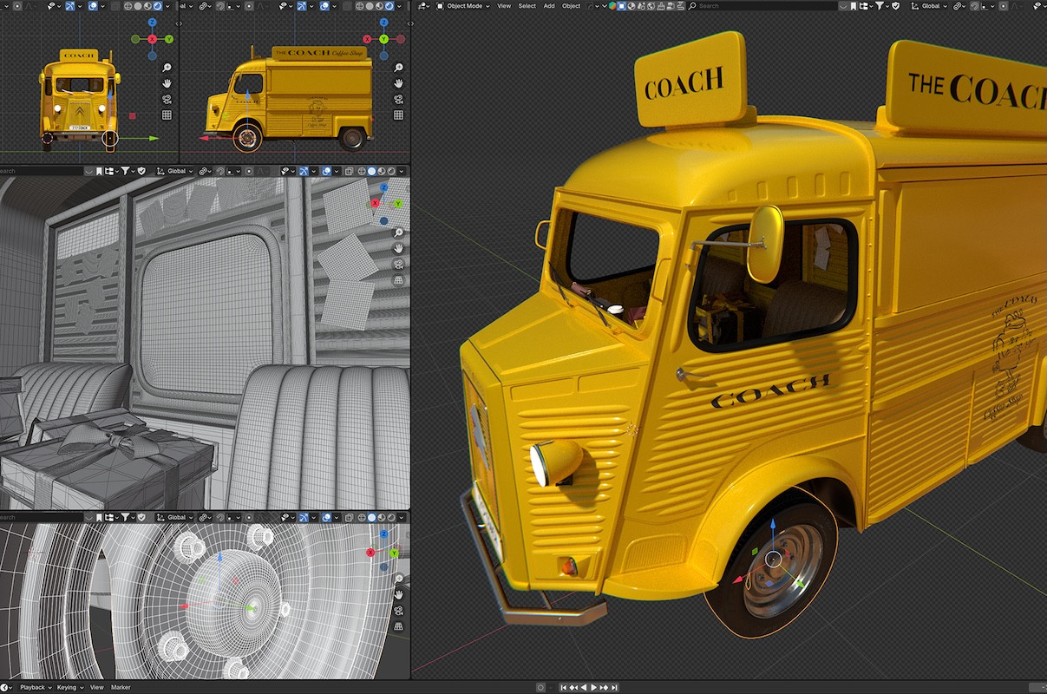The image size is (1047, 694).
Task: Click the pan hand icon in side view
Action: coord(399,83)
